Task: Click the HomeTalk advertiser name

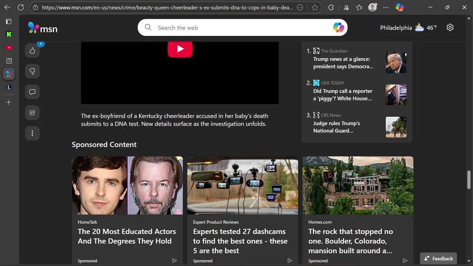Action: (88, 222)
